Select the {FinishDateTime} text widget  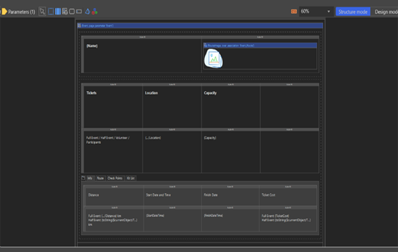click(213, 216)
